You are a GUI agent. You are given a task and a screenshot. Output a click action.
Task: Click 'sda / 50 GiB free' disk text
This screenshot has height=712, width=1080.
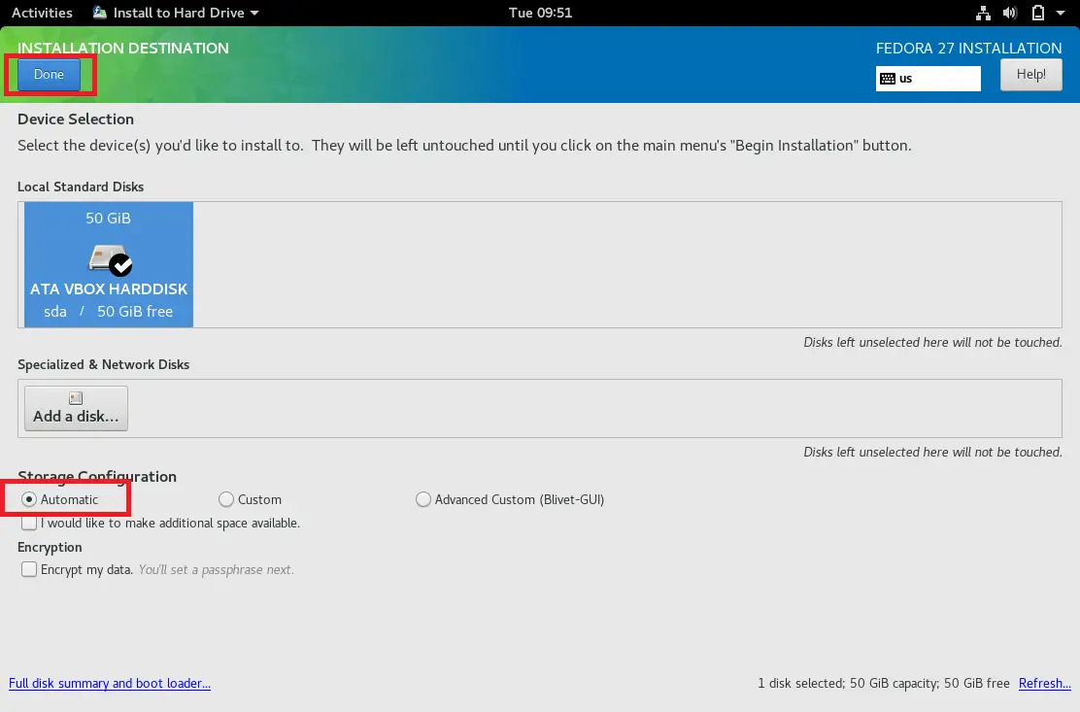[x=108, y=311]
